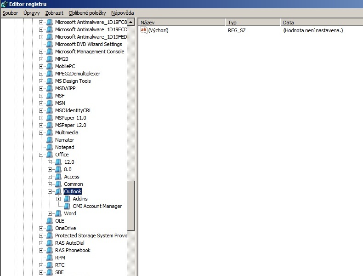Select the REG_SZ type cell
The height and width of the screenshot is (276, 363).
237,30
